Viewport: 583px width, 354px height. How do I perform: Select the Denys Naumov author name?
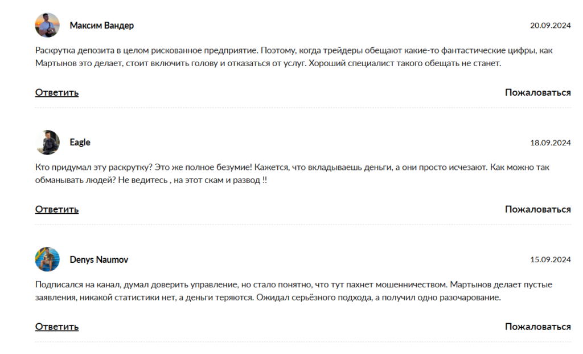pos(98,259)
